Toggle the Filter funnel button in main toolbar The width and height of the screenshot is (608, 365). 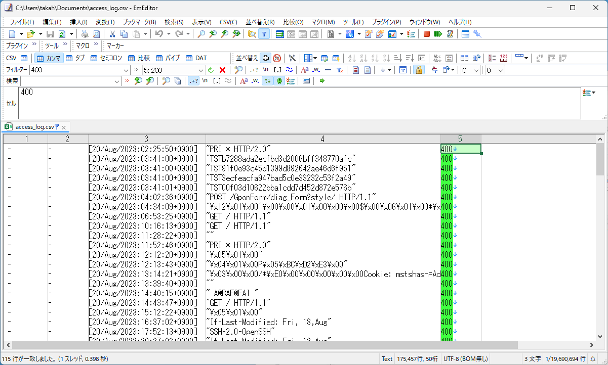264,34
